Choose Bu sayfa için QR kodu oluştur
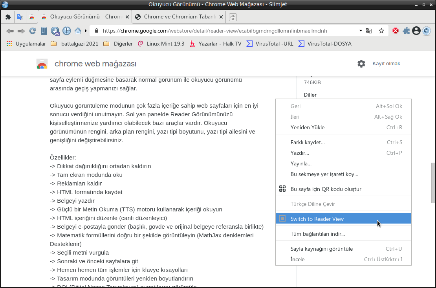Screen dimensions: 436x288 343,189
